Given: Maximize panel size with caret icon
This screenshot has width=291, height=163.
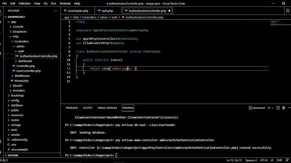Looking at the screenshot, I should (289, 108).
